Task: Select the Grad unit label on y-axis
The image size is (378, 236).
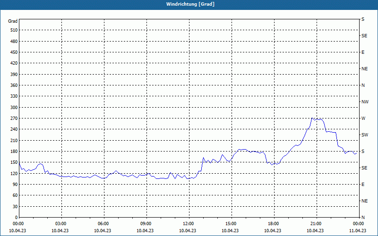Action: click(x=13, y=21)
